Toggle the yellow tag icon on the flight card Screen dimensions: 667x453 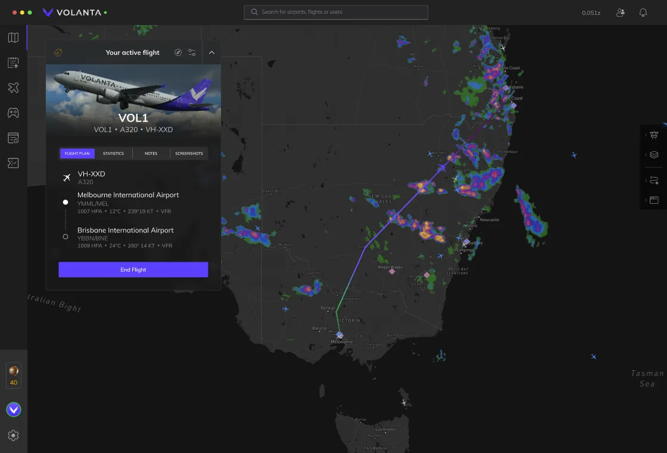[x=58, y=52]
